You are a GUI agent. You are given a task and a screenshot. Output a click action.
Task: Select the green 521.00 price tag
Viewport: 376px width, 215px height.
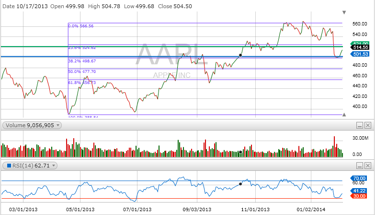click(360, 43)
